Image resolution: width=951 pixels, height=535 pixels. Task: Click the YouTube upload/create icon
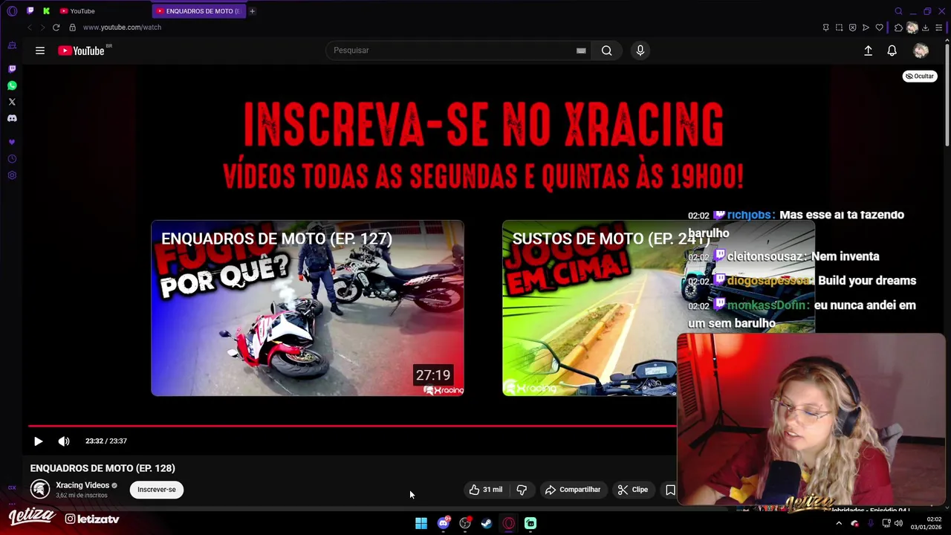click(x=868, y=51)
